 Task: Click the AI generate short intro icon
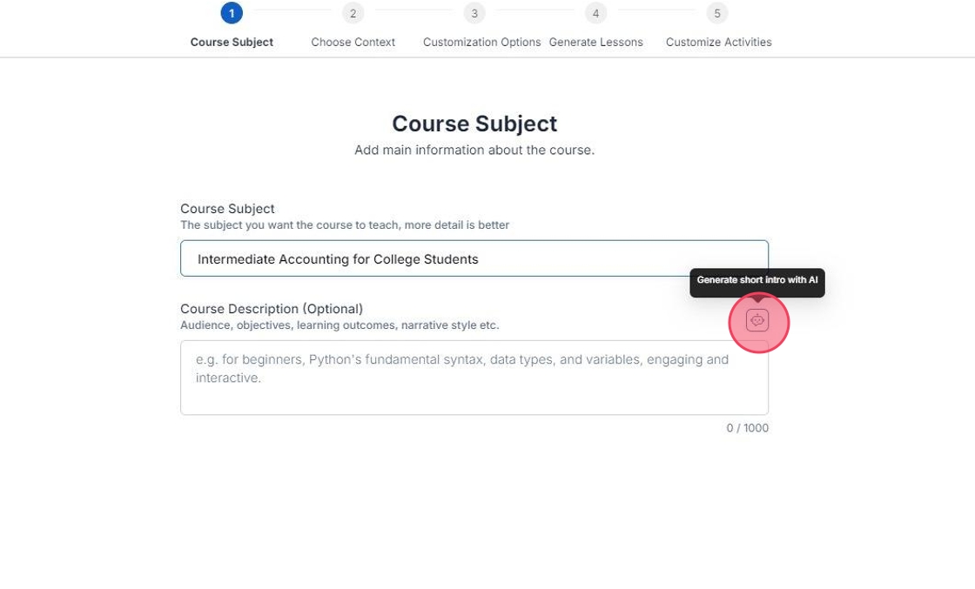pyautogui.click(x=757, y=321)
